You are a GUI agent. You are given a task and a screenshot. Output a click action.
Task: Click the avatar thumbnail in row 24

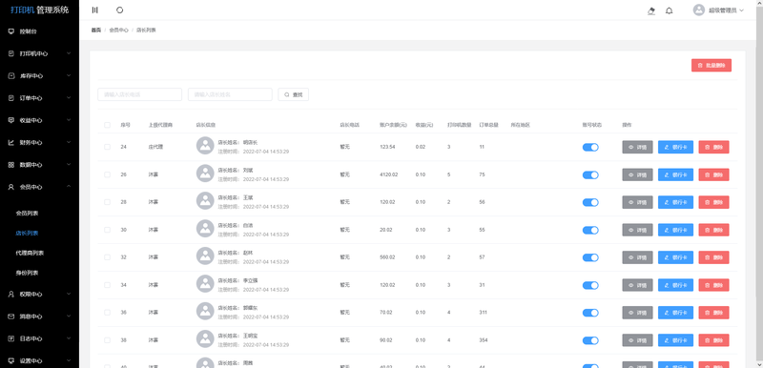pyautogui.click(x=205, y=146)
